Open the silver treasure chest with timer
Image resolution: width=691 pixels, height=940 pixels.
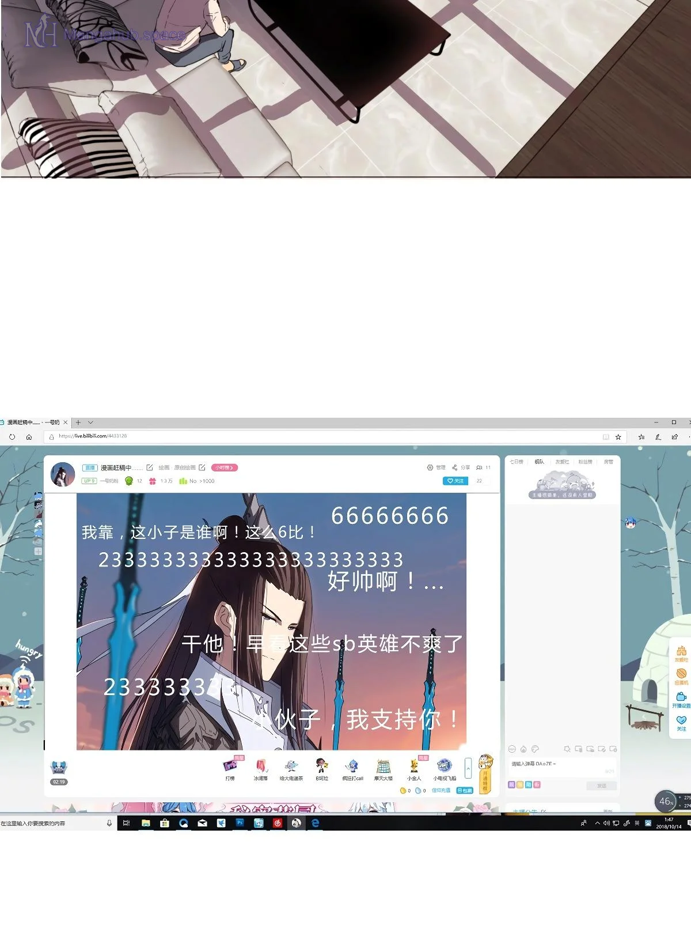click(59, 768)
